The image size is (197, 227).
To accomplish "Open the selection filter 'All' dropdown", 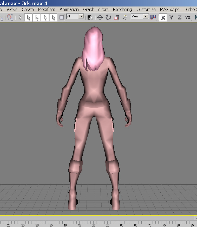I will pos(81,16).
